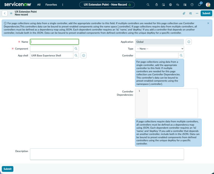This screenshot has height=174, width=214.
Task: Click Application info icon
Action: coord(189,42)
